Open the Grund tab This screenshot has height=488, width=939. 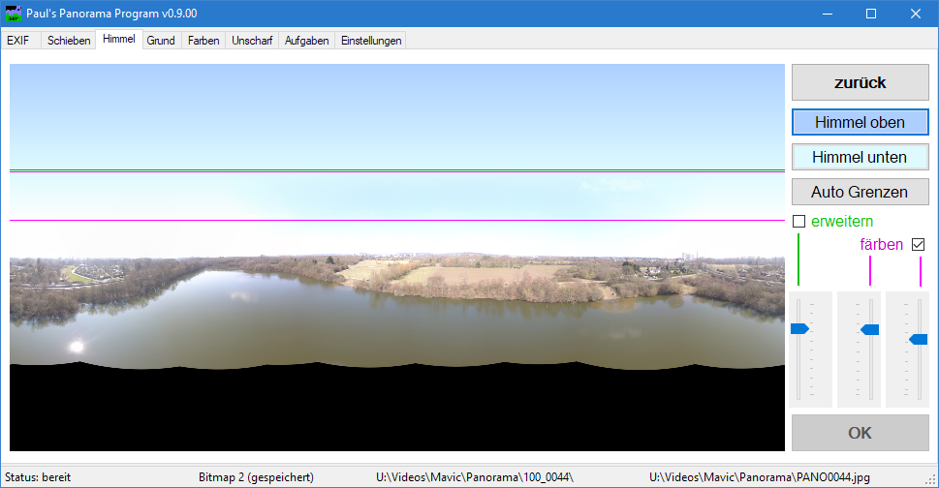(161, 41)
